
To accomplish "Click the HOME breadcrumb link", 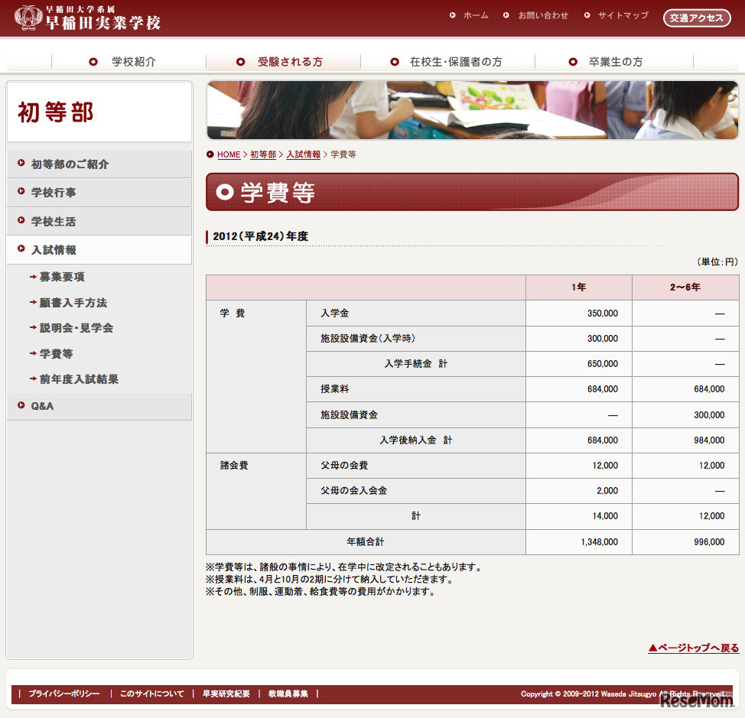I will (x=228, y=154).
